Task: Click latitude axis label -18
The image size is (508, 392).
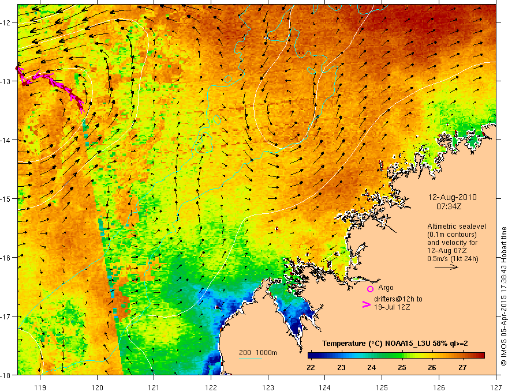Action: click(6, 375)
